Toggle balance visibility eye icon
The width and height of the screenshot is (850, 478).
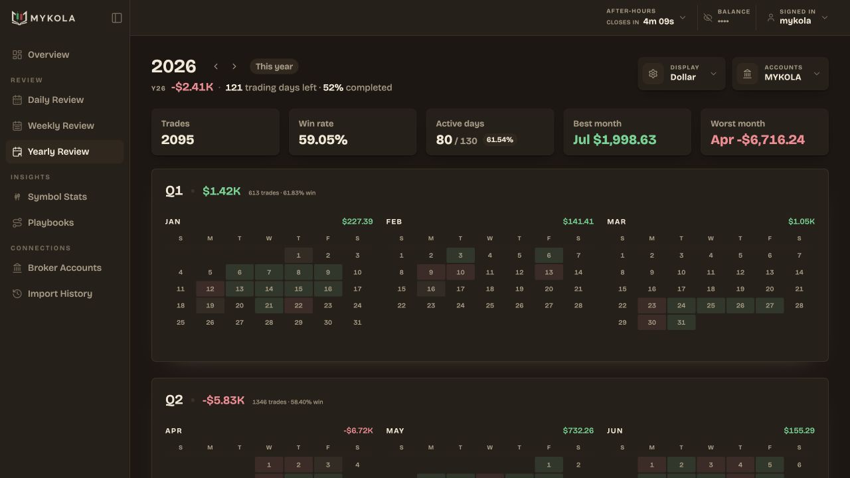pyautogui.click(x=708, y=18)
